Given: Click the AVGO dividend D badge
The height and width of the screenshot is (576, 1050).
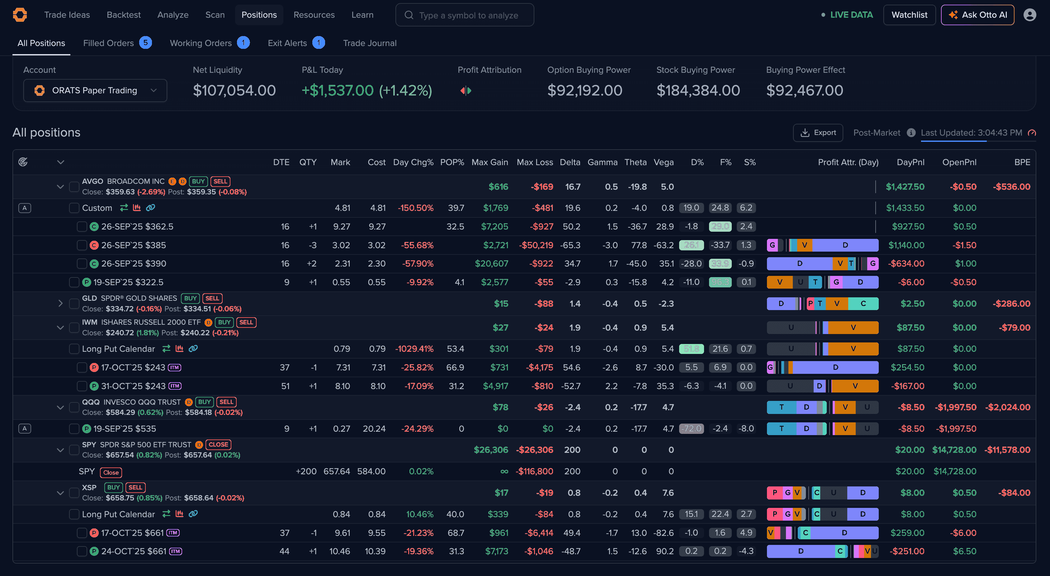Looking at the screenshot, I should [182, 181].
